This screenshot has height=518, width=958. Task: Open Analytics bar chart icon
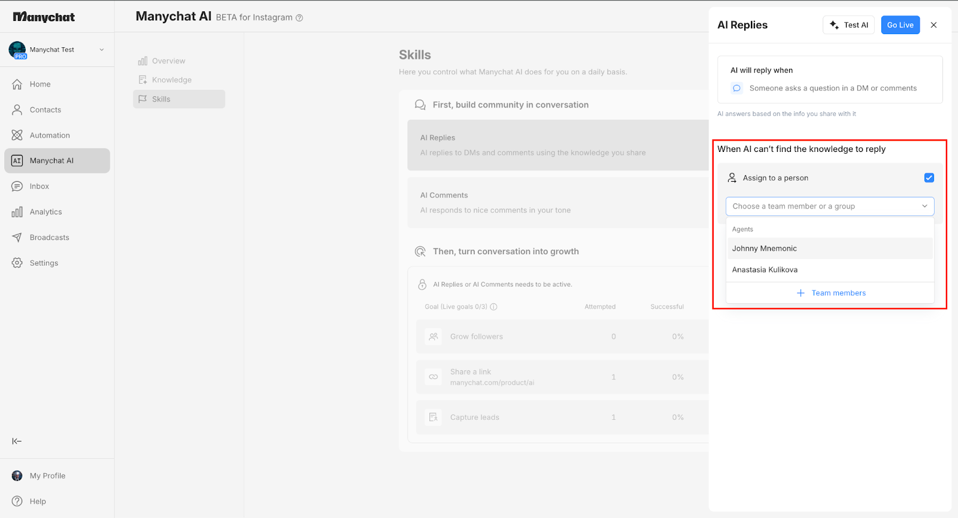[x=17, y=212]
